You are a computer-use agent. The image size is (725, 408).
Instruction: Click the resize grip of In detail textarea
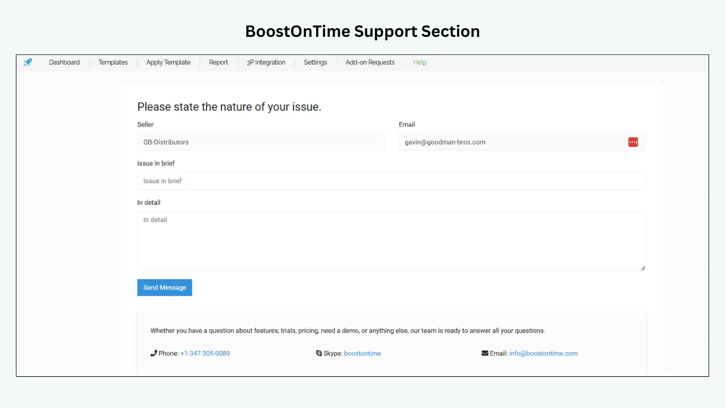[643, 268]
